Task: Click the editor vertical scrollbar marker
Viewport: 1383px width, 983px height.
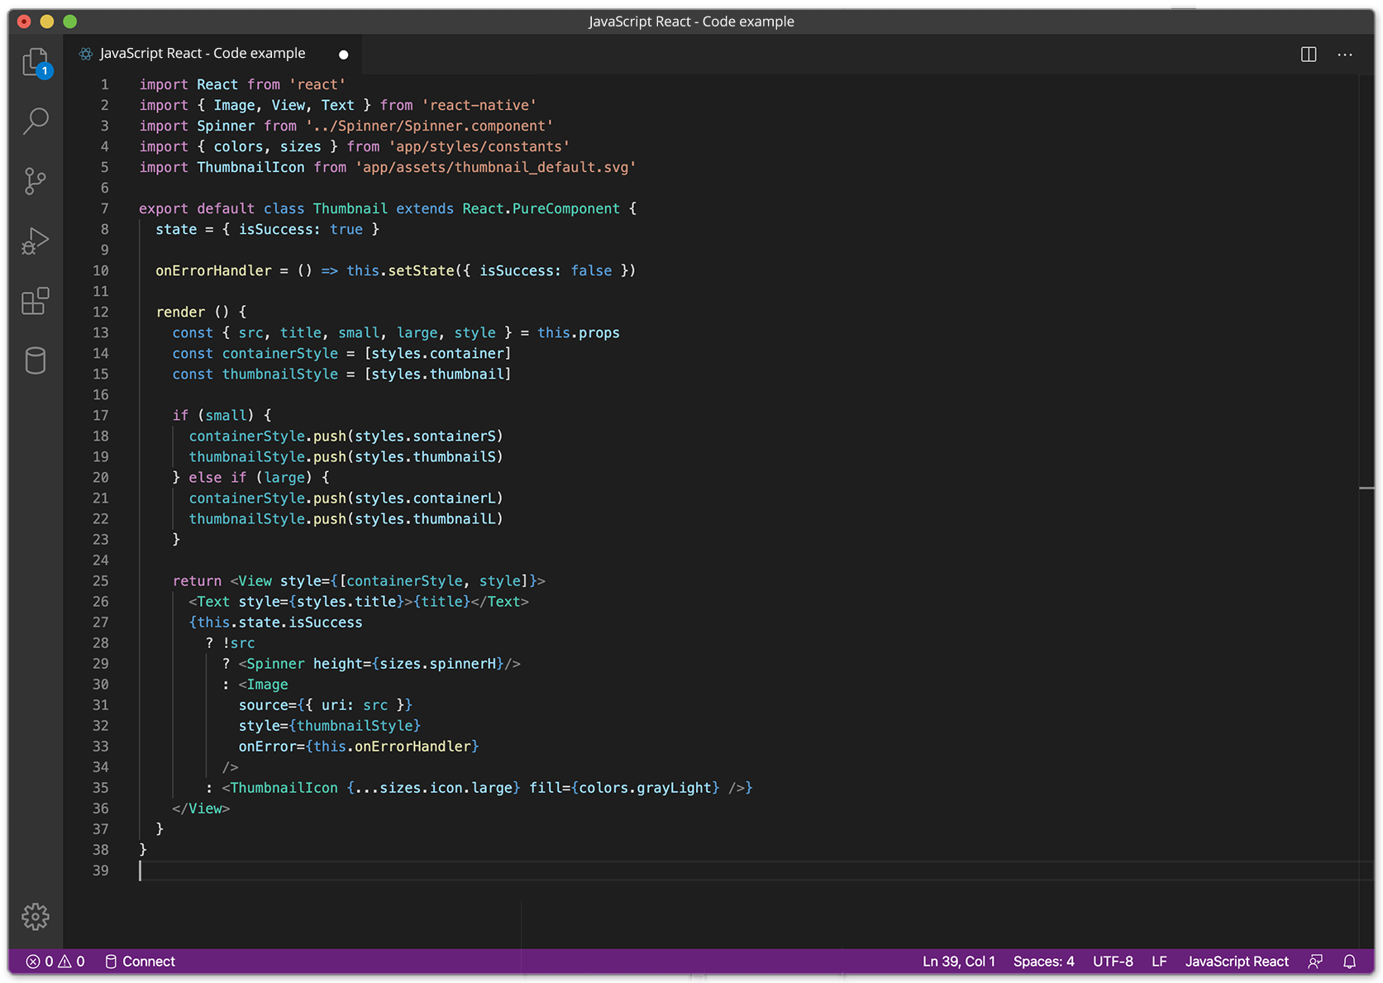Action: pyautogui.click(x=1366, y=489)
